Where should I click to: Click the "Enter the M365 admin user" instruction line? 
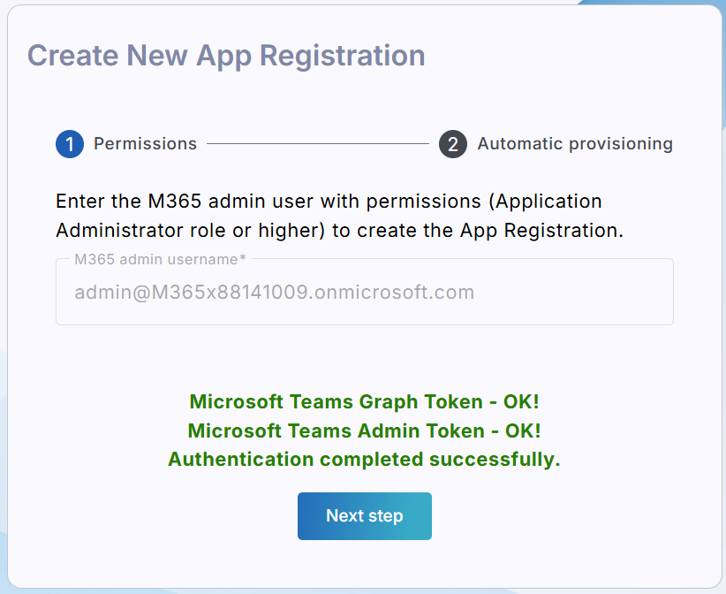[329, 202]
